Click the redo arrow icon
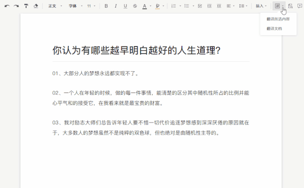This screenshot has width=304, height=188. pyautogui.click(x=16, y=6)
